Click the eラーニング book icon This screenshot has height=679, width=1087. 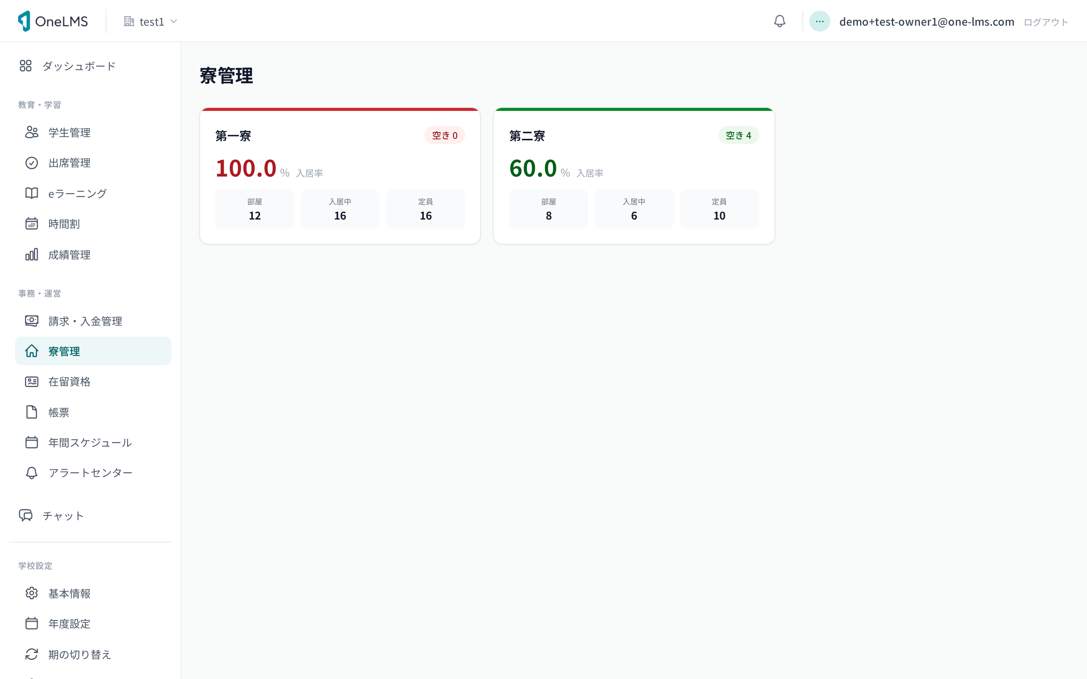[x=31, y=193]
